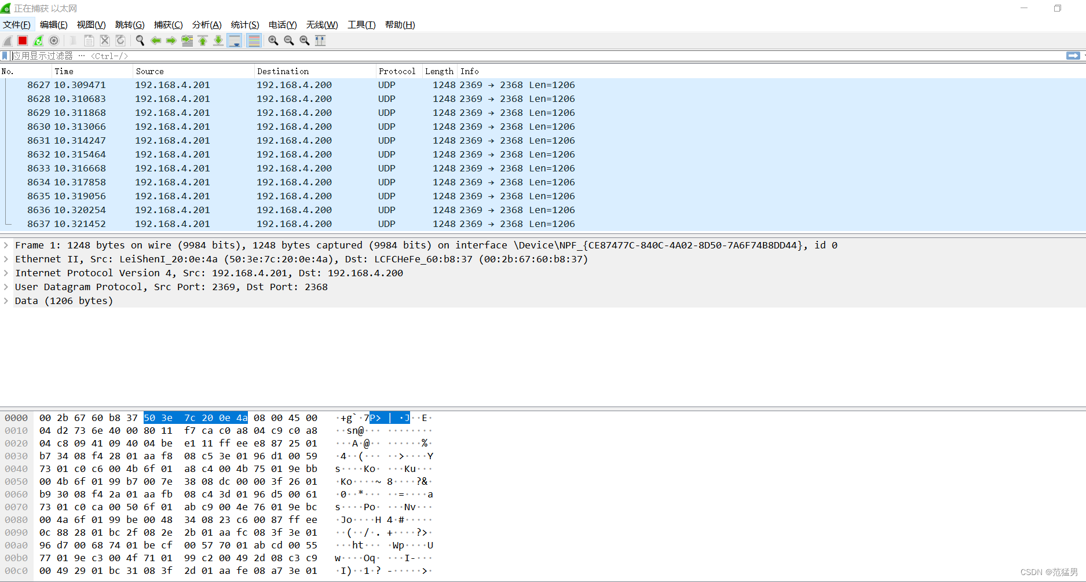Expand User Datagram Protocol row
This screenshot has width=1086, height=582.
pos(6,287)
